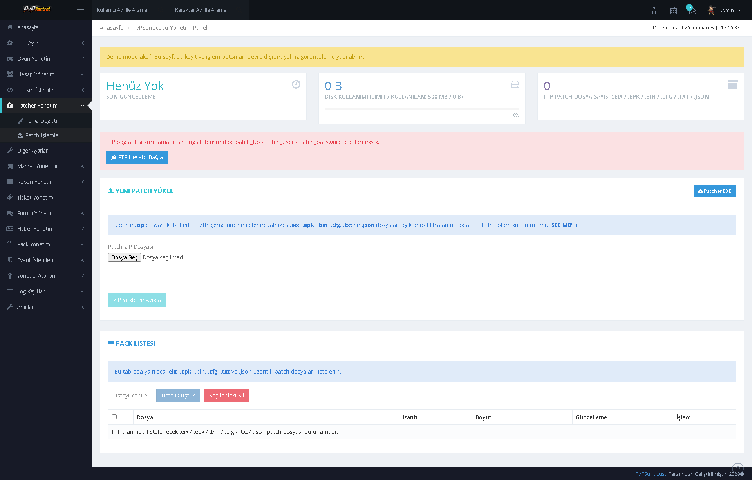Click the Ticket Yönetimi ticket icon
The image size is (752, 480).
pos(10,198)
